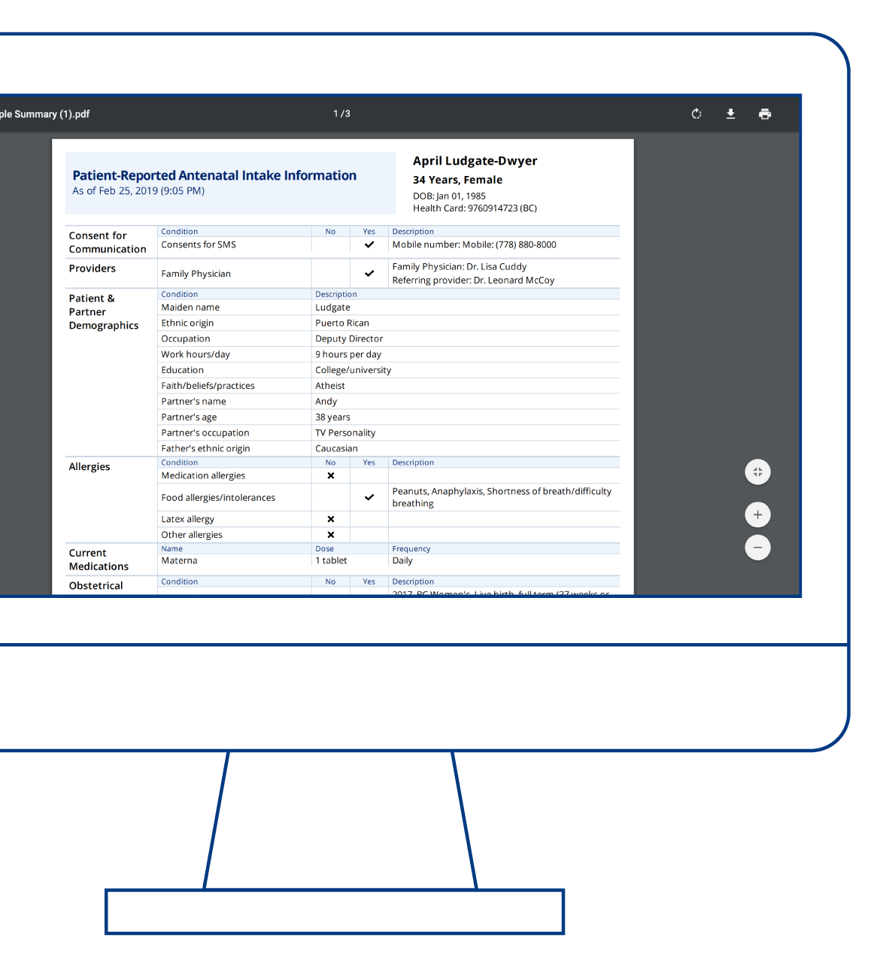Click the 38 years partner's age value
This screenshot has width=886, height=959.
point(332,417)
